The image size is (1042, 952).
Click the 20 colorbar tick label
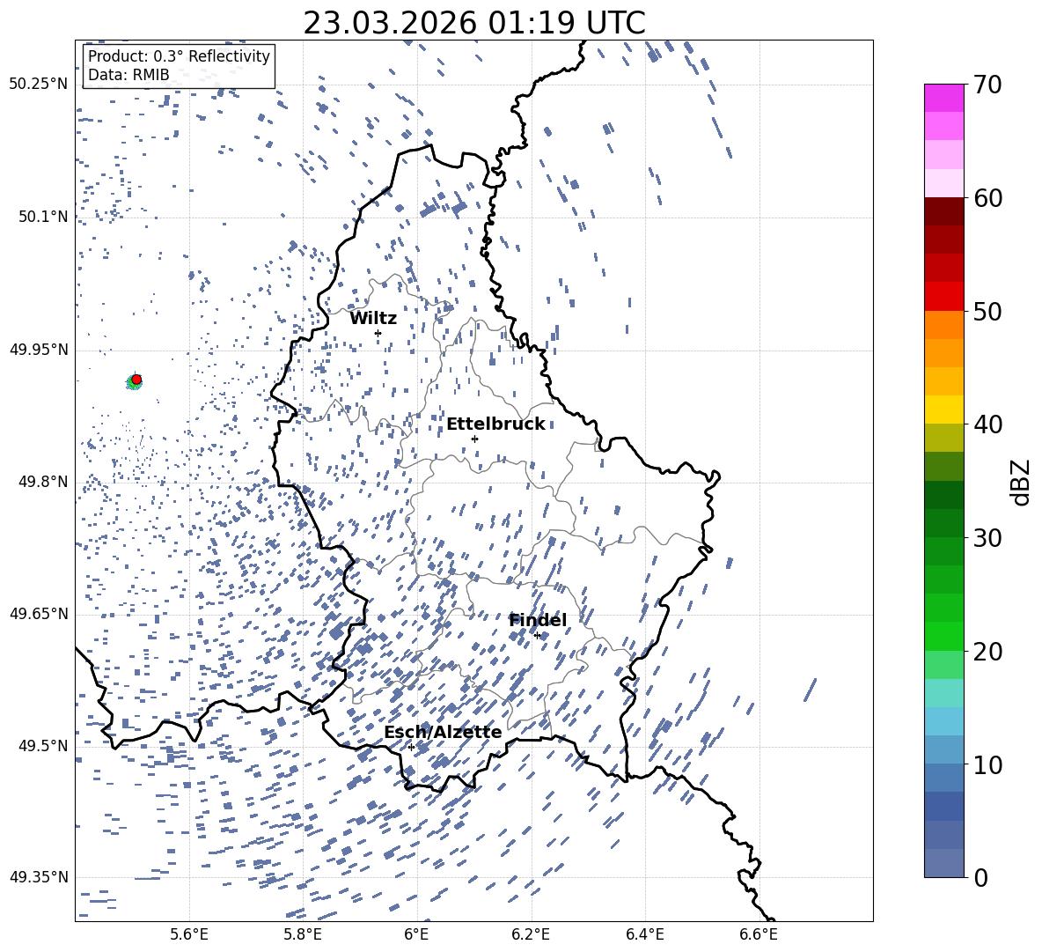tap(987, 651)
